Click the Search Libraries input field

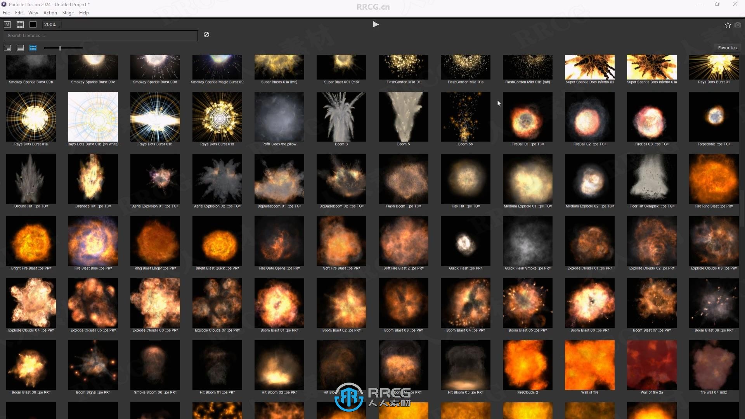(101, 36)
